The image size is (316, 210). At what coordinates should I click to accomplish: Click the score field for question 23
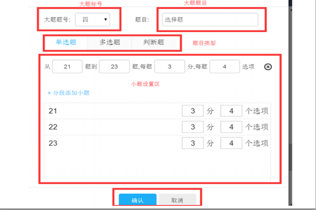click(x=193, y=143)
